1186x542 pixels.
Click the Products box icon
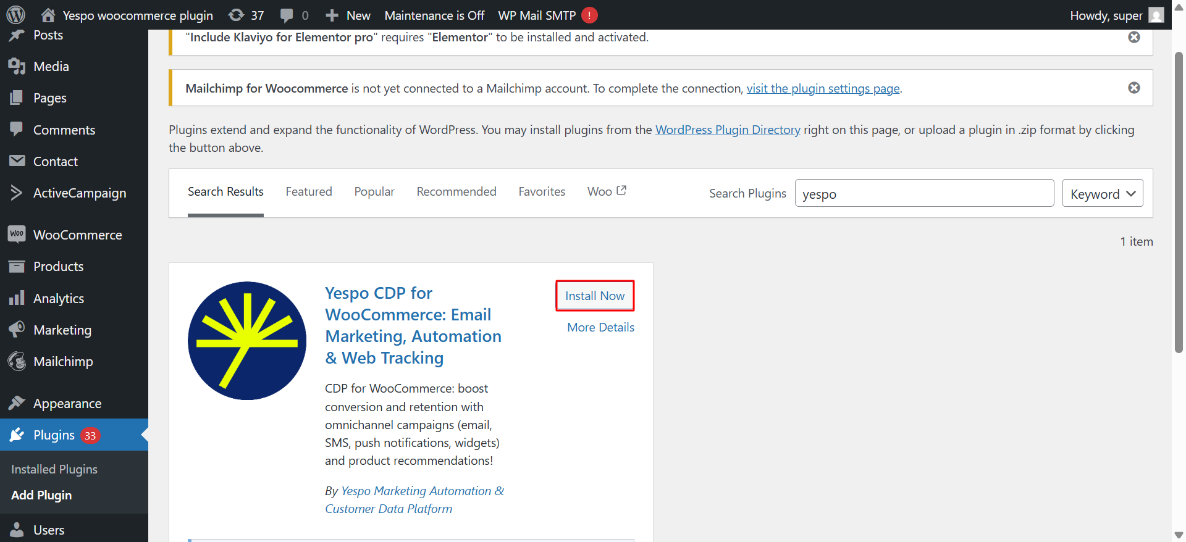click(x=17, y=266)
